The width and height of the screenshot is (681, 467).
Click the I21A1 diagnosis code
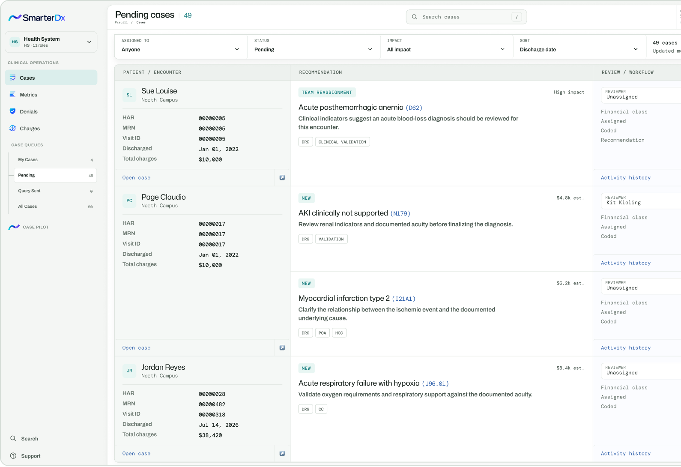(403, 299)
